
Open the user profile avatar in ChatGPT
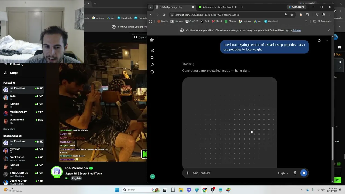point(152,176)
